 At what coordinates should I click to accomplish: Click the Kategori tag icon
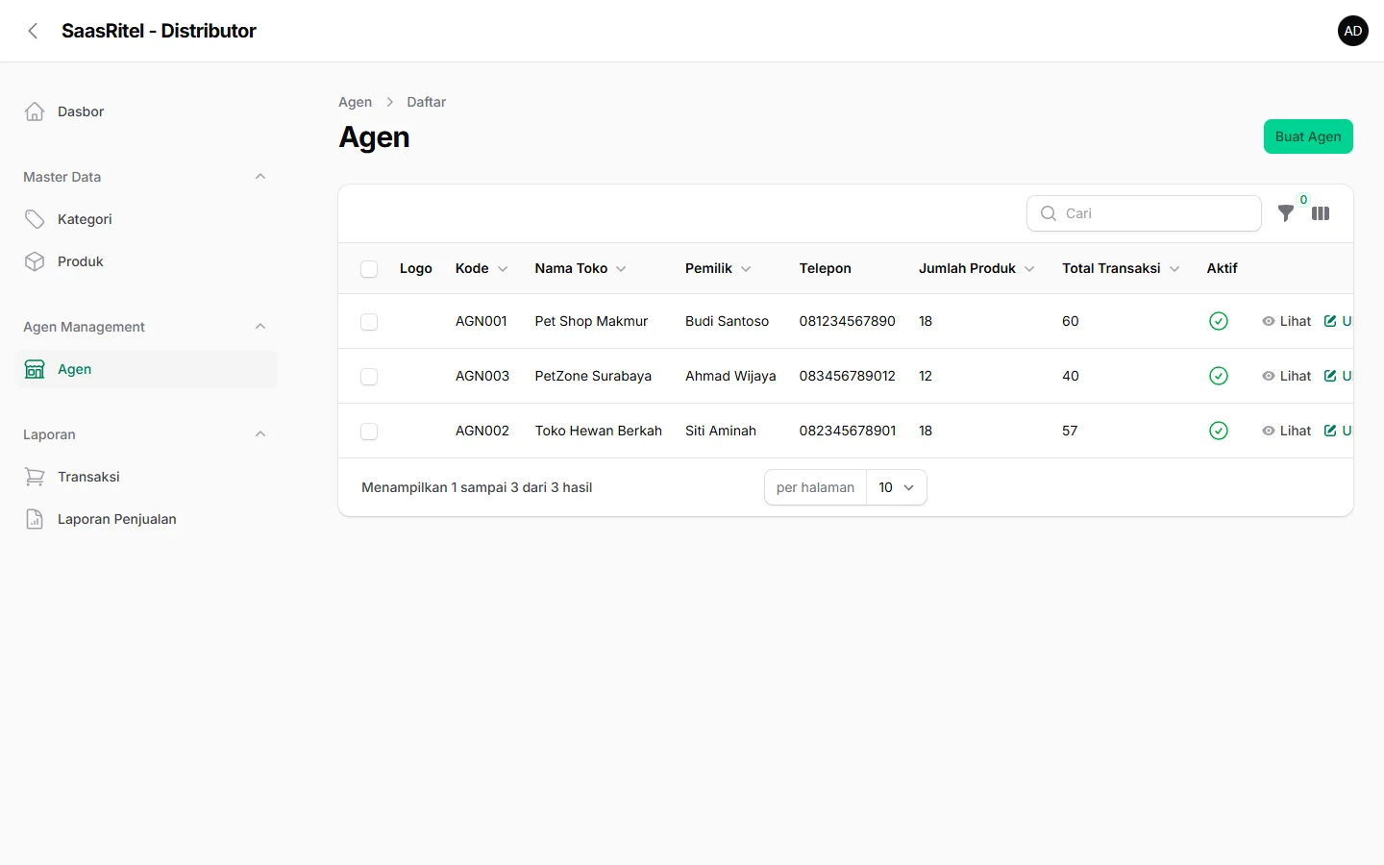click(x=35, y=219)
